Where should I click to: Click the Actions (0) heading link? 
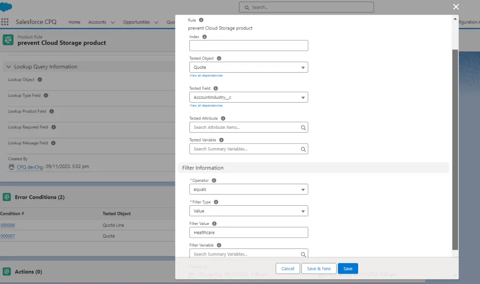tap(29, 271)
